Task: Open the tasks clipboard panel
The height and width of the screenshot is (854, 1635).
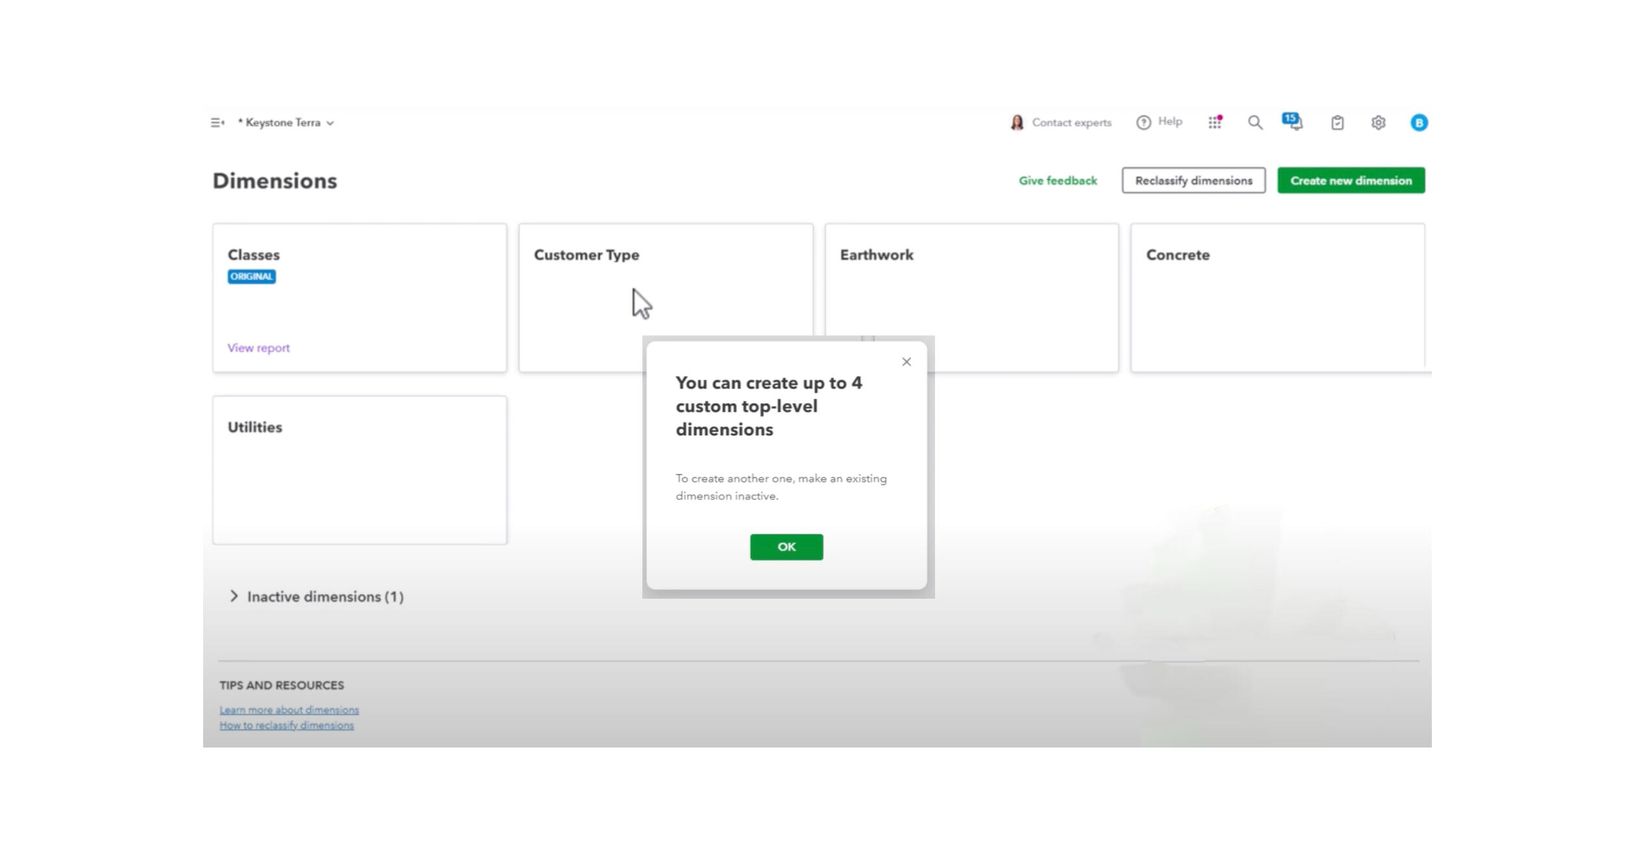Action: click(1337, 123)
